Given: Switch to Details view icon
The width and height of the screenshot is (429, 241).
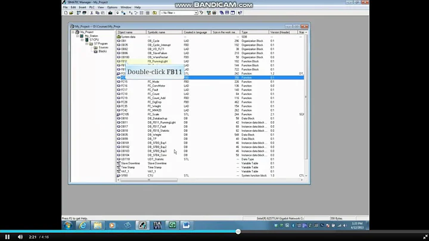Looking at the screenshot, I should tap(148, 13).
